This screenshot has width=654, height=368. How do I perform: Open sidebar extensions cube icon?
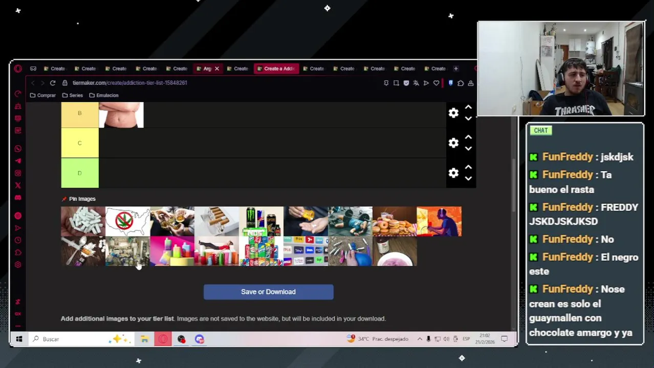[x=18, y=252]
